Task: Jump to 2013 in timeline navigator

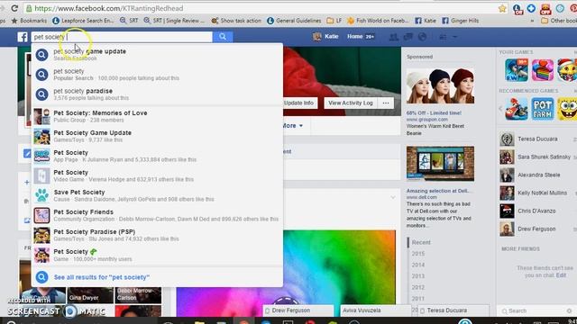Action: [418, 276]
